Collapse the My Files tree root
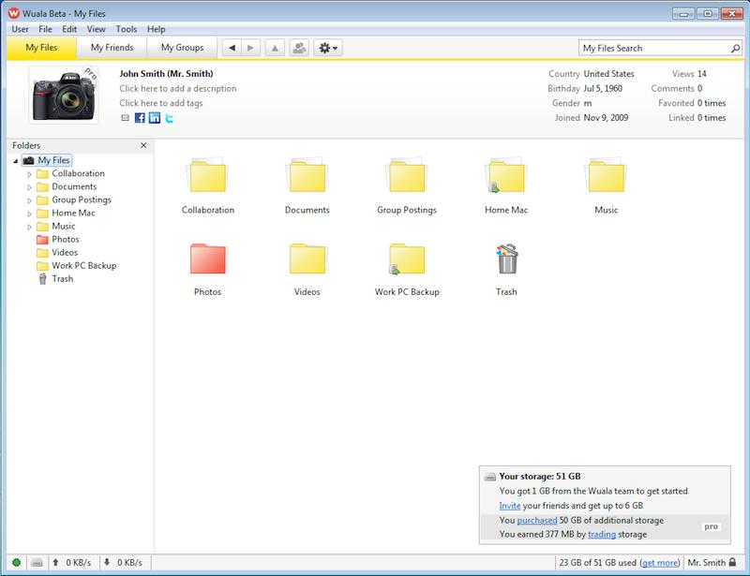The height and width of the screenshot is (576, 750). point(16,161)
